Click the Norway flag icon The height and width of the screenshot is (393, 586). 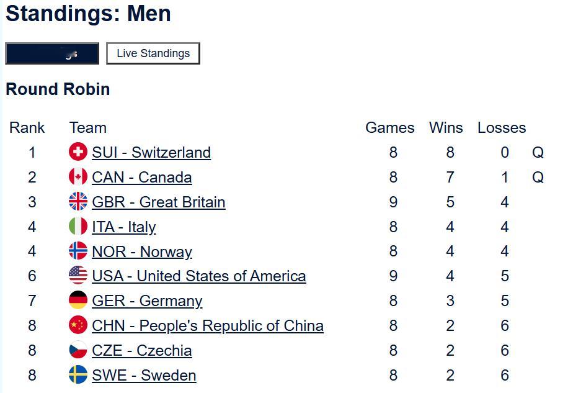coord(78,251)
